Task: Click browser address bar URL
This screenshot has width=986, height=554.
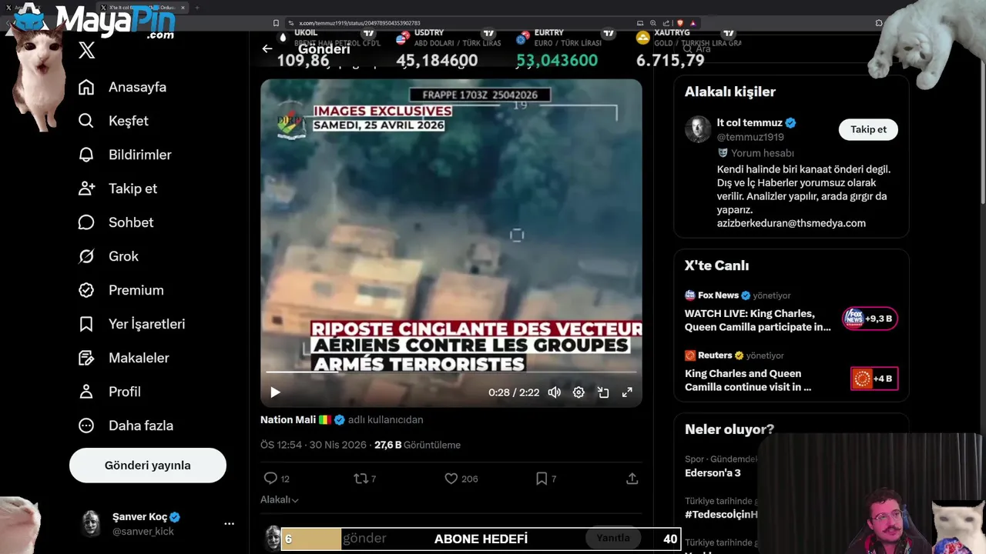Action: (360, 23)
